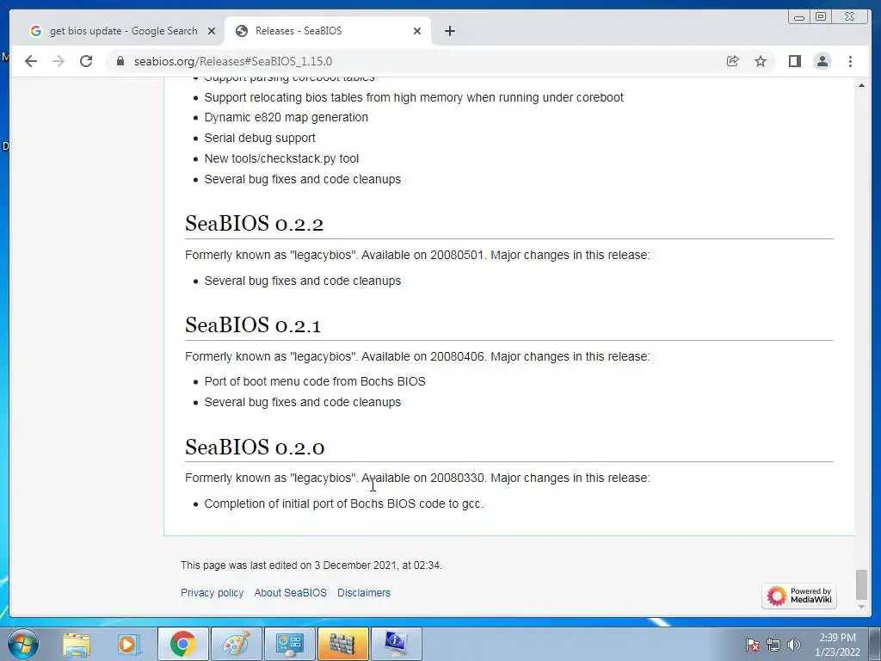View site security lock information
Viewport: 881px width, 661px height.
[x=120, y=61]
